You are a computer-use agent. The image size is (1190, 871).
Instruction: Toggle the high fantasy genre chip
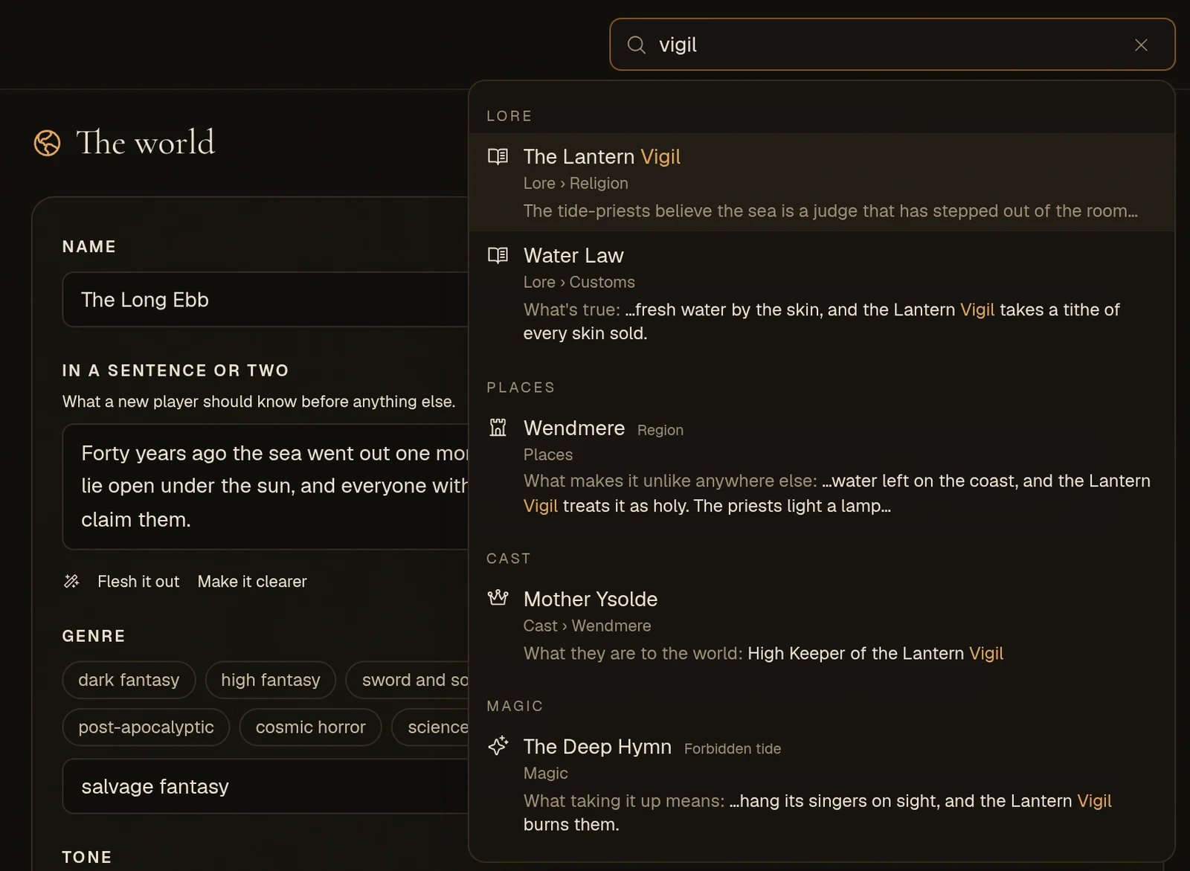tap(271, 680)
